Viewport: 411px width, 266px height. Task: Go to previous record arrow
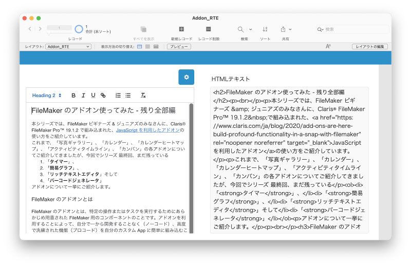click(30, 29)
